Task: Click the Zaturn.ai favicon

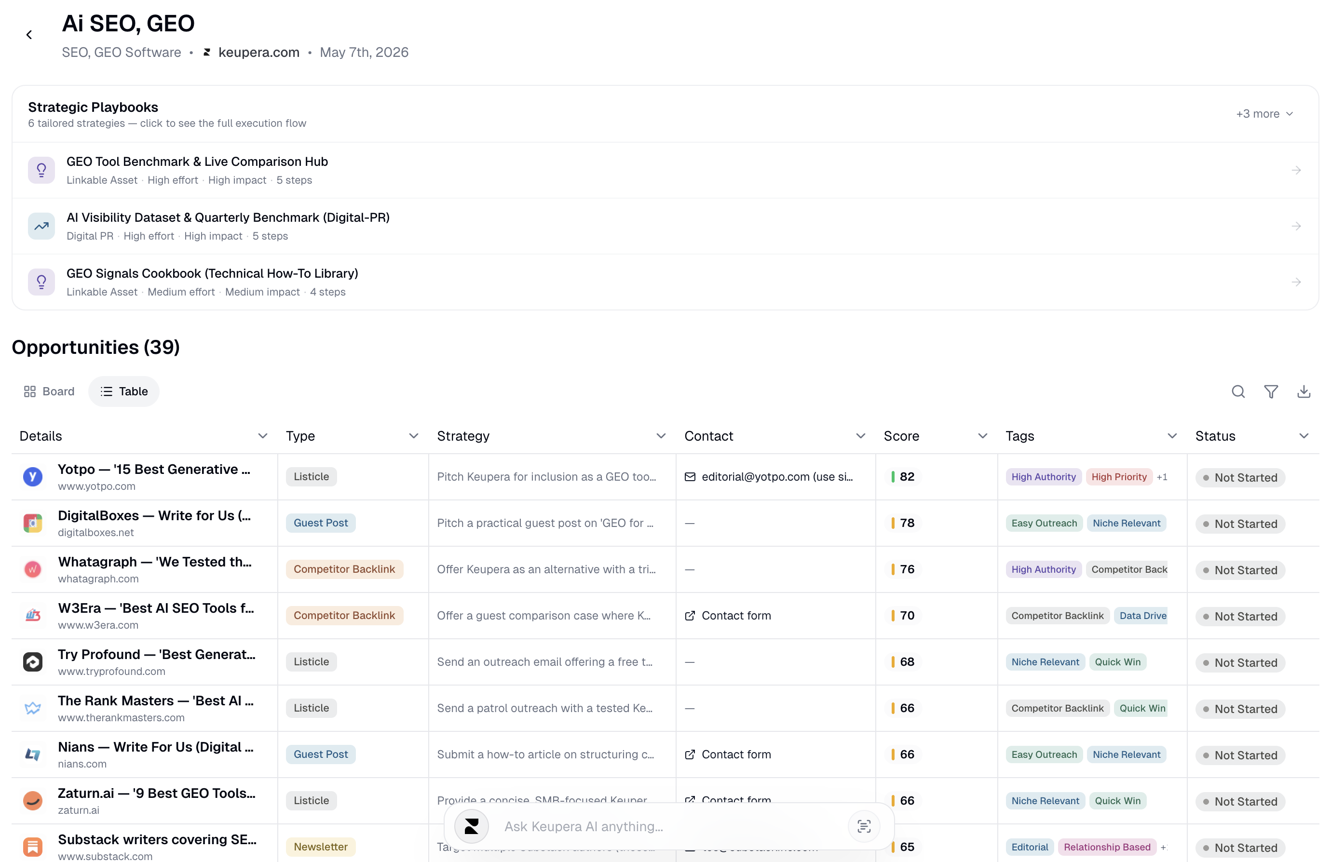Action: 33,800
